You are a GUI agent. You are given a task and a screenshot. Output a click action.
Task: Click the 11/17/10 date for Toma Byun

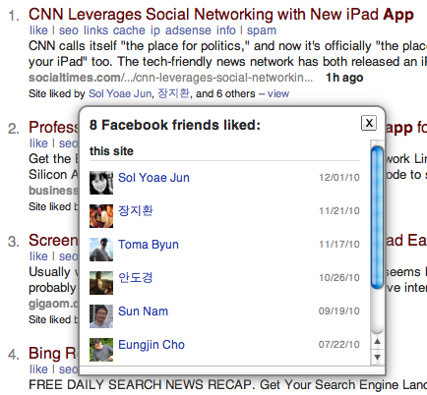[x=339, y=245]
